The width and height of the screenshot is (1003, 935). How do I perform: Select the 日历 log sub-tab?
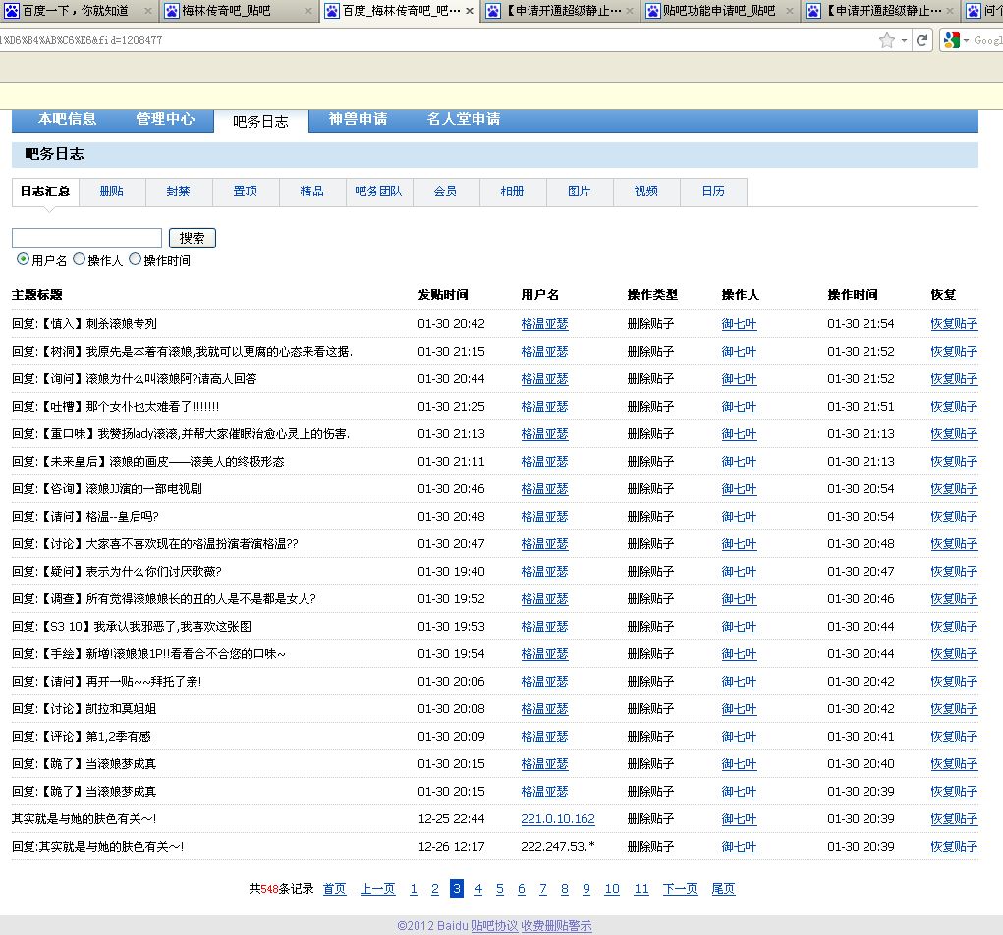(713, 192)
